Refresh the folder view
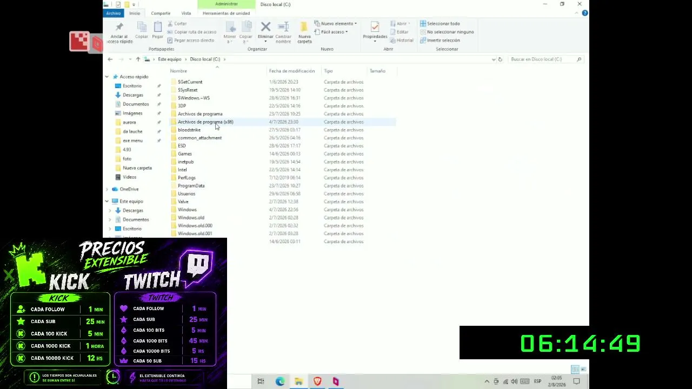This screenshot has height=389, width=692. coord(500,59)
